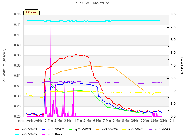The height and width of the screenshot is (140, 186).
Task: Click the 0.30 soil moisture tick label
Action: 17,96
